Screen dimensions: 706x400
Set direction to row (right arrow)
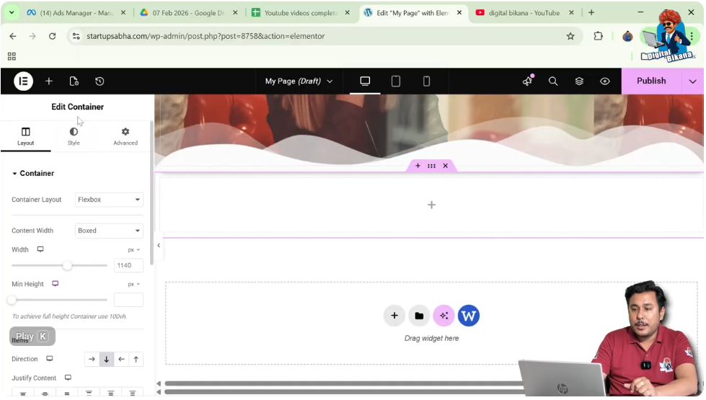tap(92, 360)
